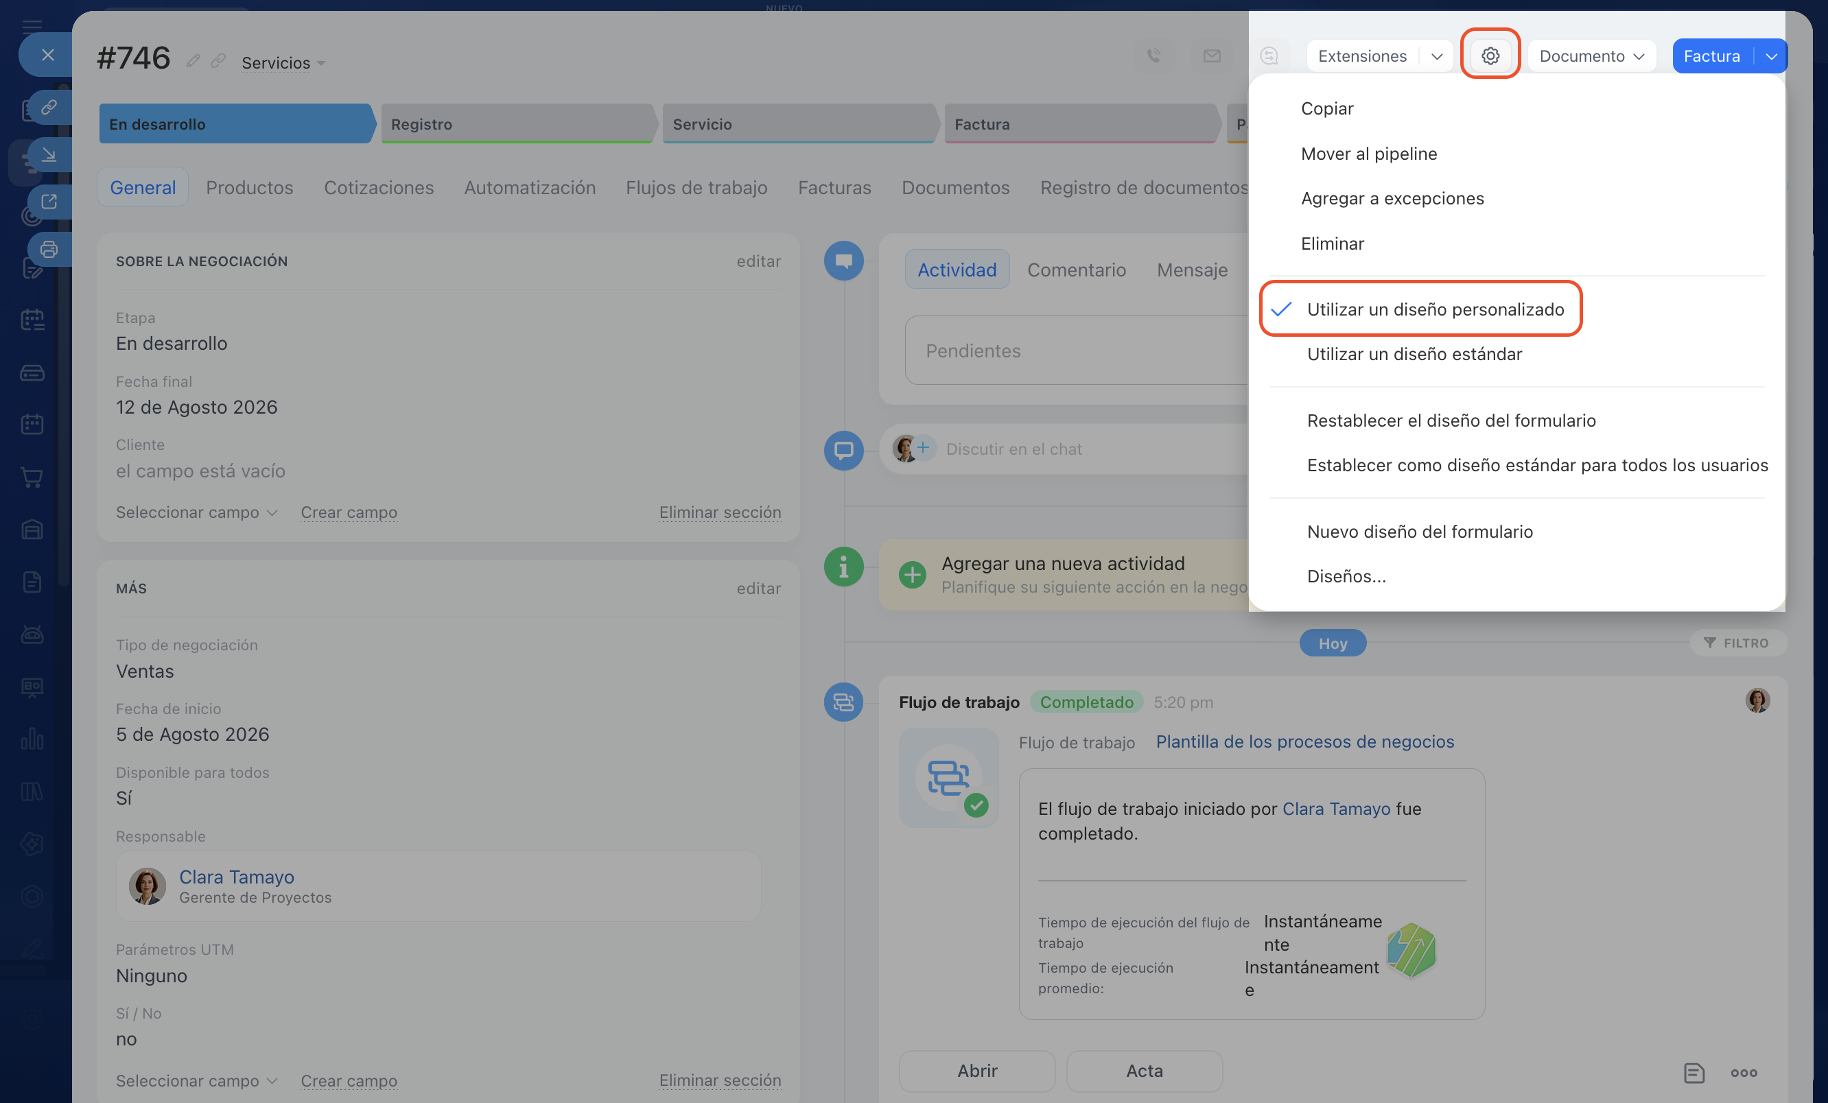Click the green info icon on the timeline

click(843, 567)
